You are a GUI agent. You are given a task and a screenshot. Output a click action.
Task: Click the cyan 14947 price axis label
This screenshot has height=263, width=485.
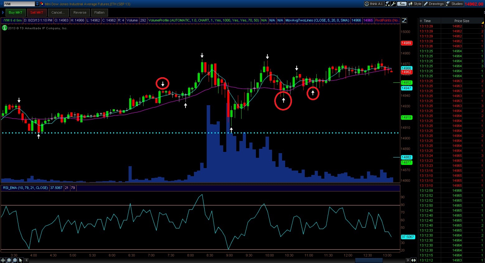407,88
